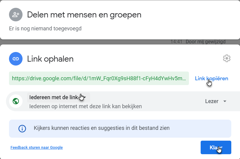Expand the Lezer role dropdown

click(x=216, y=101)
